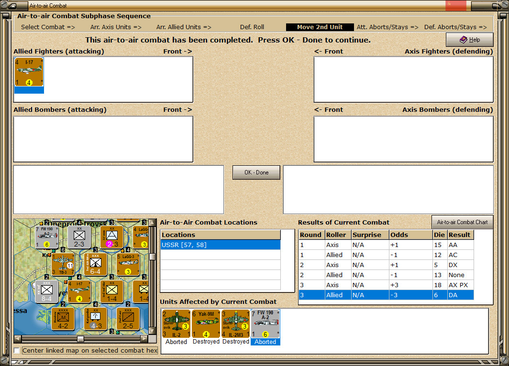The width and height of the screenshot is (509, 366).
Task: Click the Def. Aborts/Stays subphase step
Action: point(455,27)
